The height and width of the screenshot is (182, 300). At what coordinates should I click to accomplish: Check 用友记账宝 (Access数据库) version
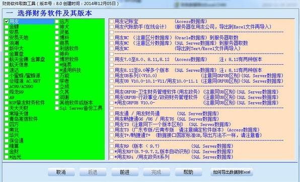(x=112, y=22)
